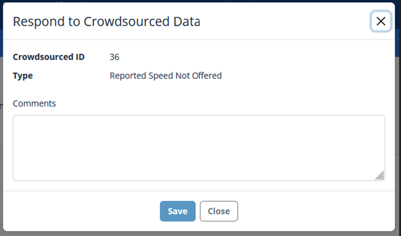Click the bold "Type" label
This screenshot has height=236, width=401.
click(x=23, y=76)
